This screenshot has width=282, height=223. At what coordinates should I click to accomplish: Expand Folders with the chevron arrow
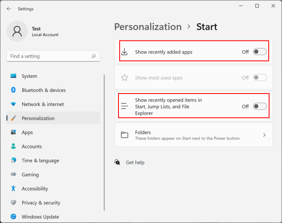point(264,135)
